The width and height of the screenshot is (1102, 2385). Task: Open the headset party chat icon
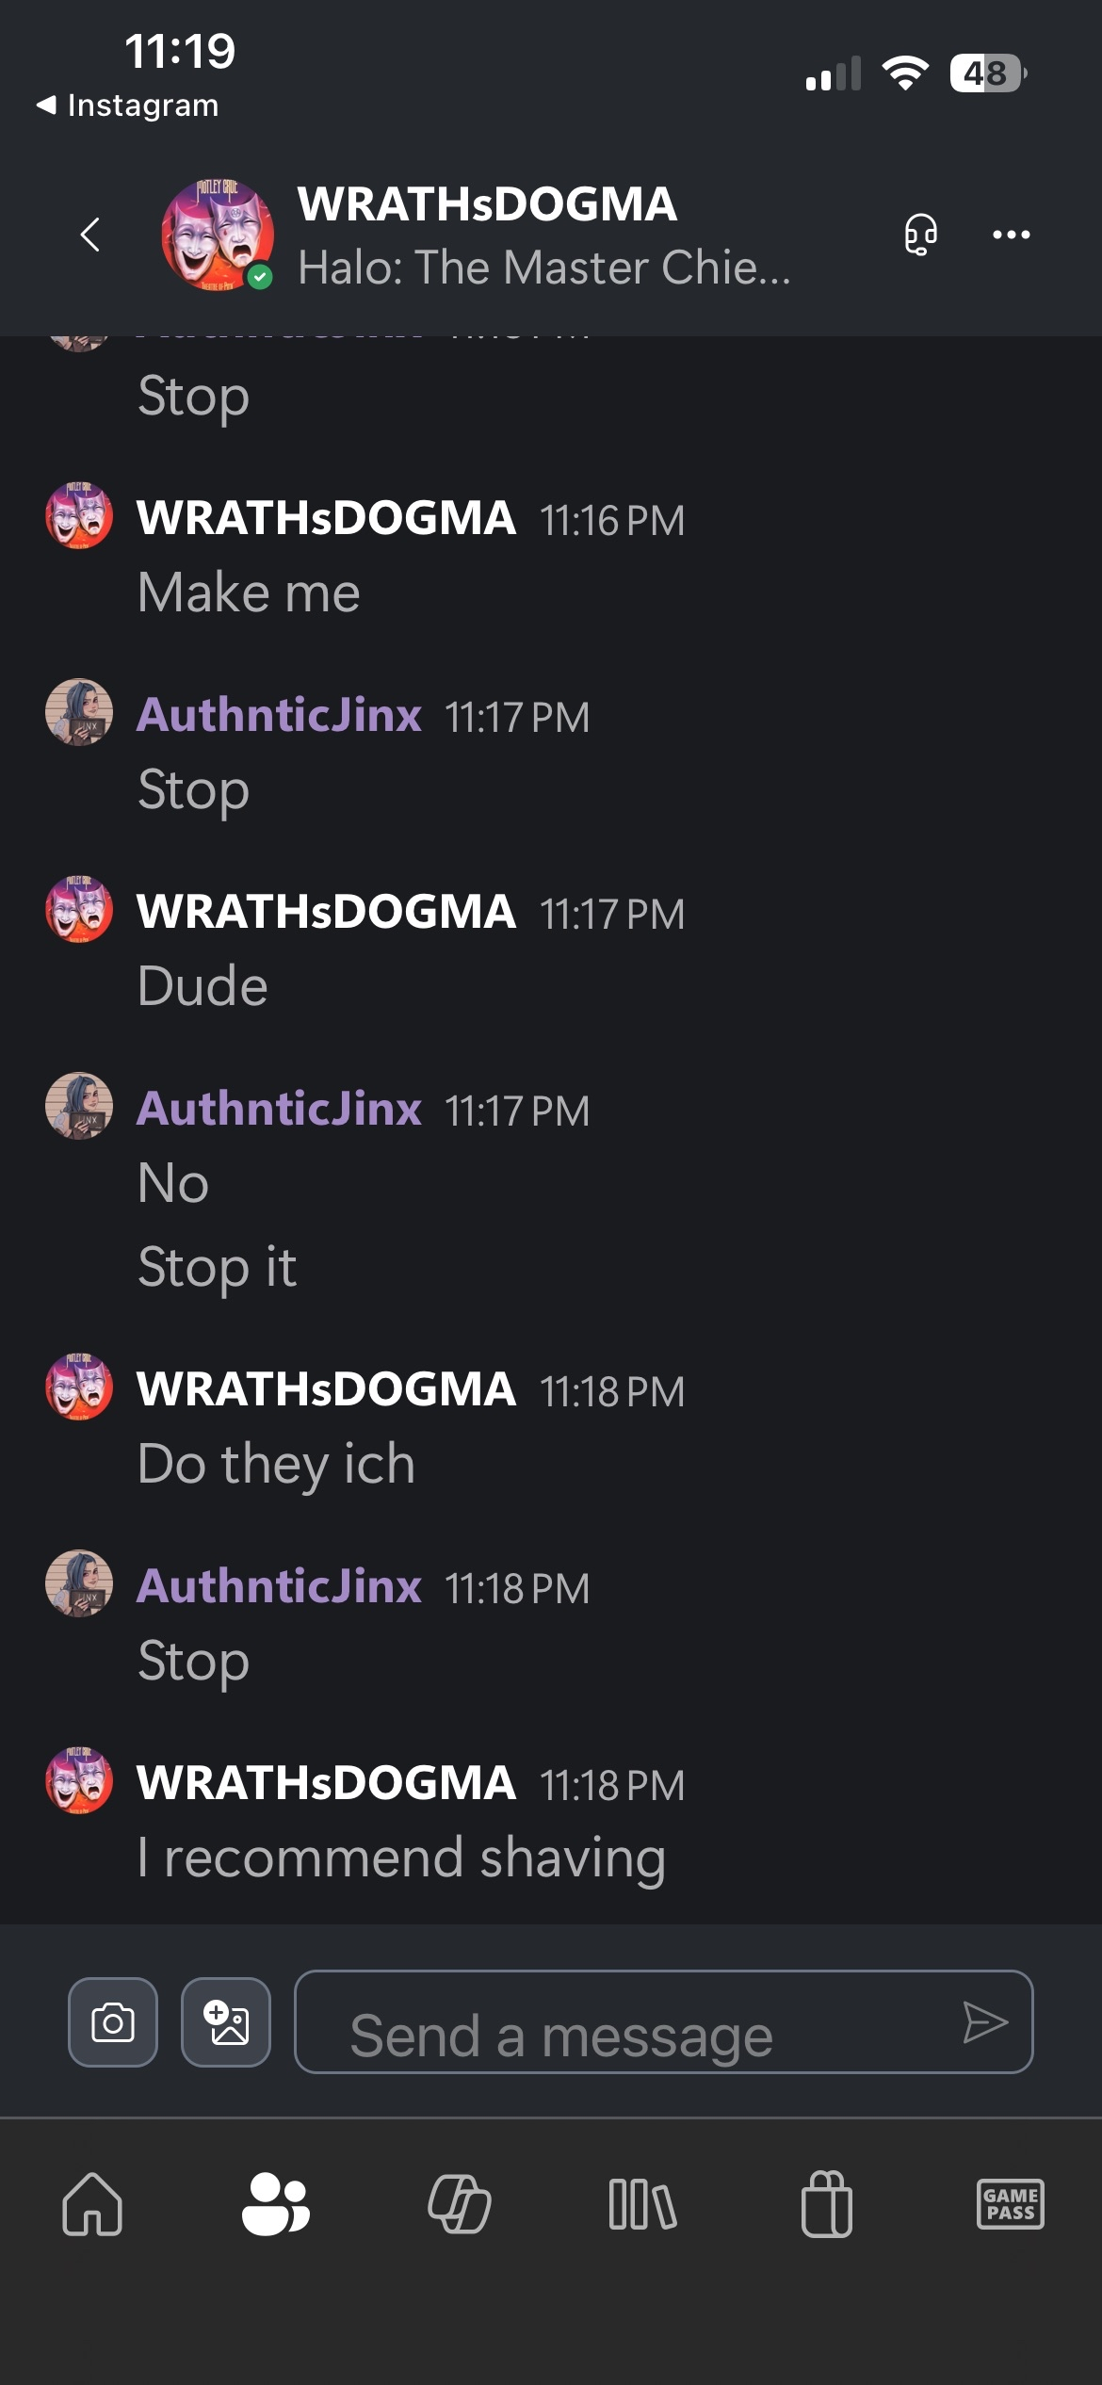point(920,235)
